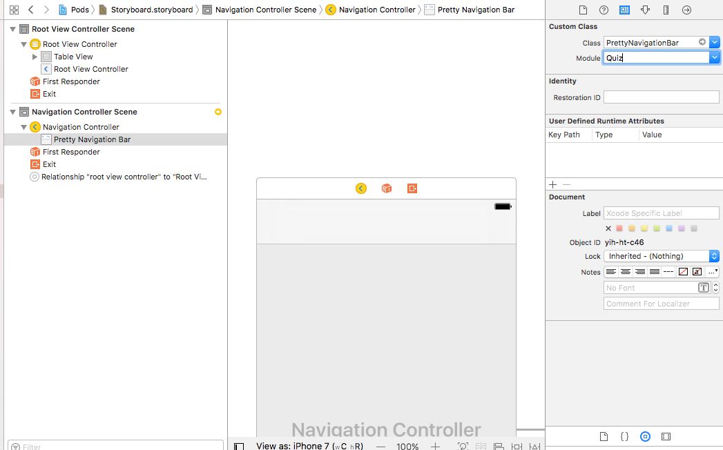The height and width of the screenshot is (450, 723).
Task: Open the Module dropdown
Action: 714,58
